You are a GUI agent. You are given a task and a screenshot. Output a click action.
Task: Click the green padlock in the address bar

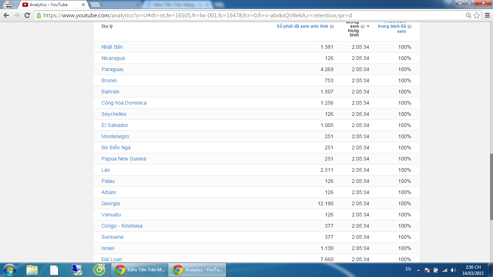tap(39, 15)
